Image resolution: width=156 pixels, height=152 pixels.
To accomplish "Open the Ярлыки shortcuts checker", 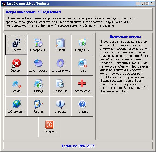I will [x=16, y=65].
